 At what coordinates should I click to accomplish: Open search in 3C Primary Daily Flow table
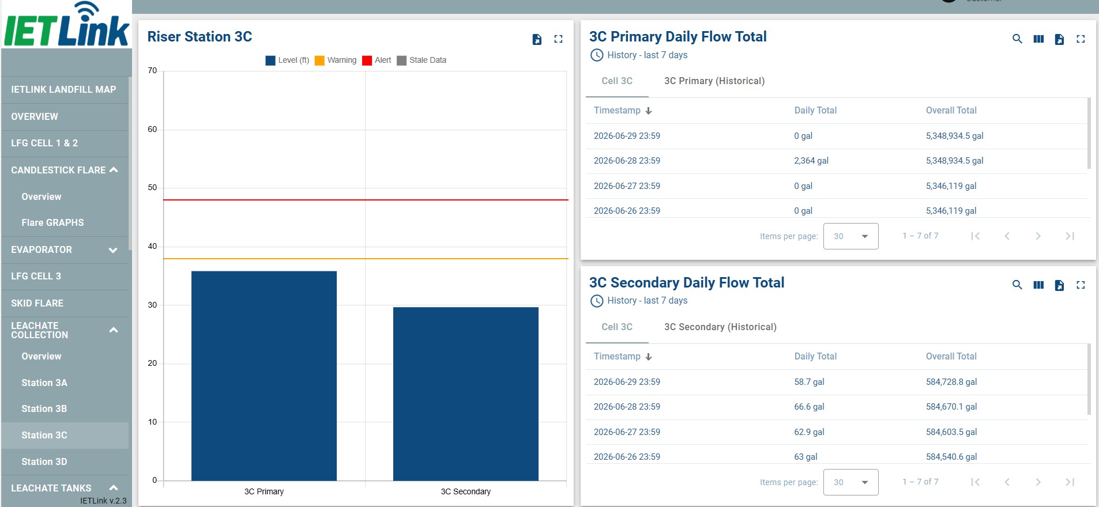click(x=1017, y=39)
